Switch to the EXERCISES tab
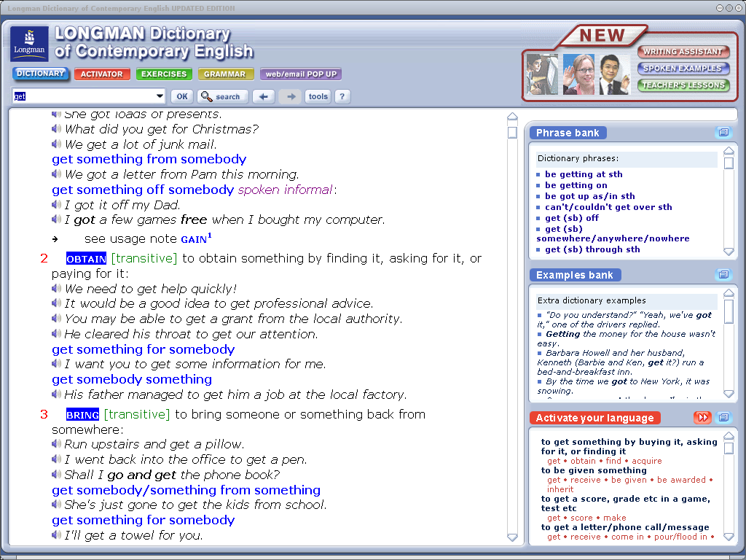Screen dimensions: 746x560 pos(164,74)
